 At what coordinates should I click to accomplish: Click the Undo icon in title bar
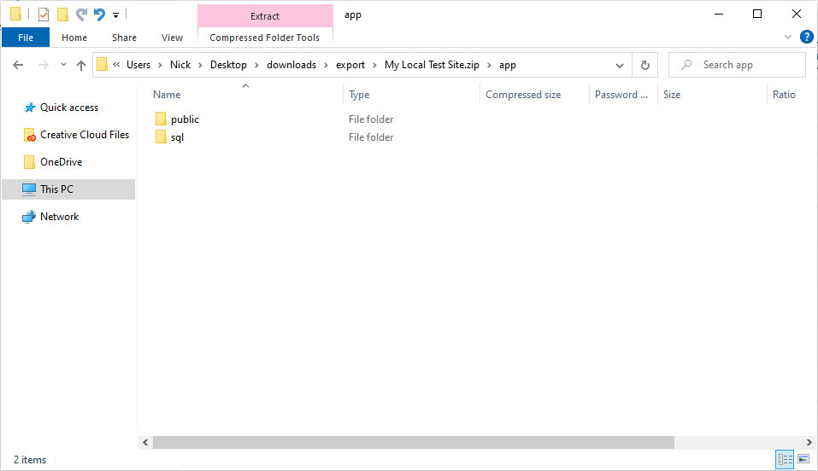point(99,15)
